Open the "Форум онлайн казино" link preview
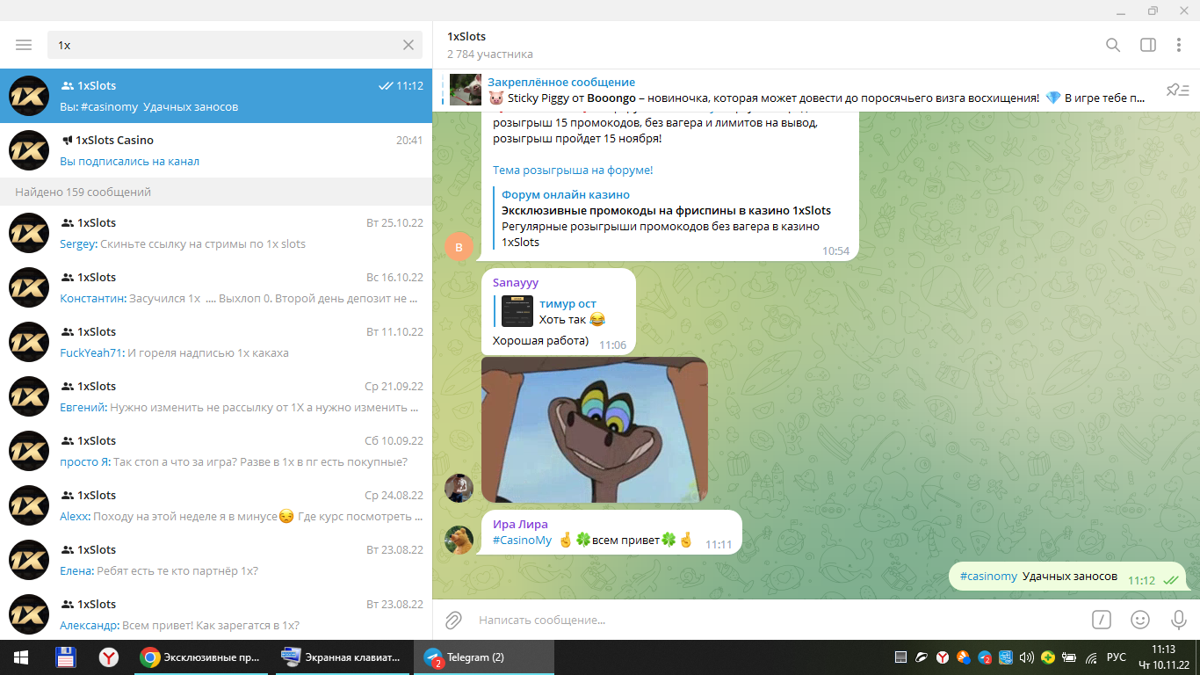The image size is (1200, 675). click(665, 218)
